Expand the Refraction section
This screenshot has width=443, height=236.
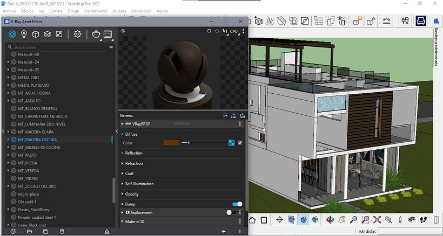click(x=122, y=163)
